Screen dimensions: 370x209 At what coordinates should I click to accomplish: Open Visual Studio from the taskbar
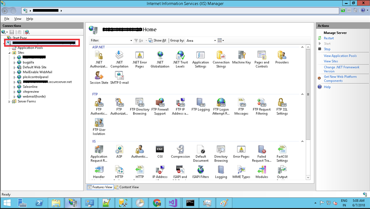pos(173,203)
